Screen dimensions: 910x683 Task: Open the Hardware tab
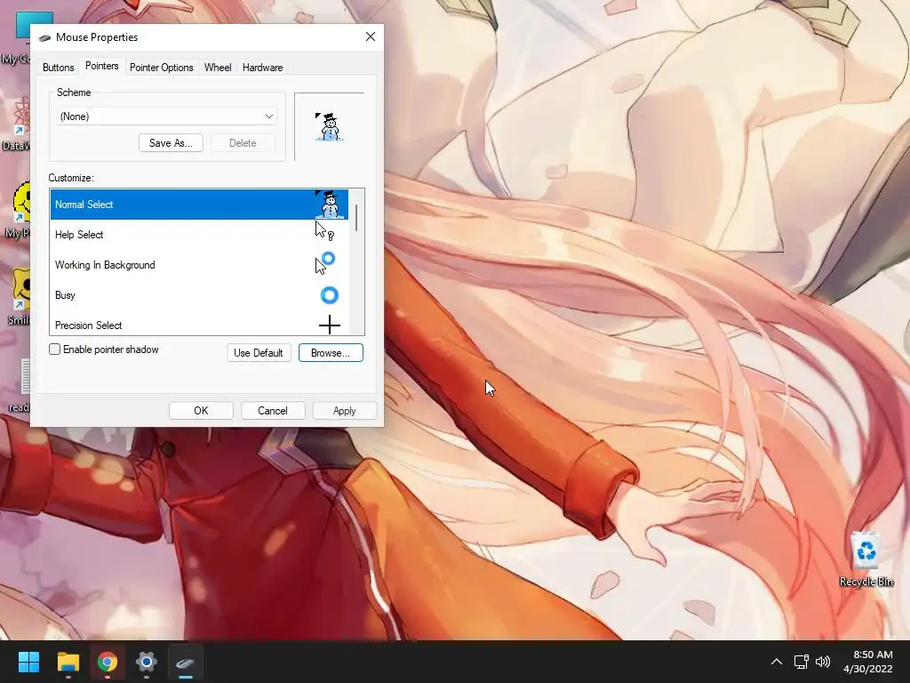coord(262,68)
